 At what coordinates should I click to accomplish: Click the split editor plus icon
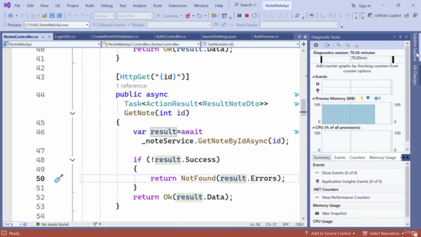point(304,44)
